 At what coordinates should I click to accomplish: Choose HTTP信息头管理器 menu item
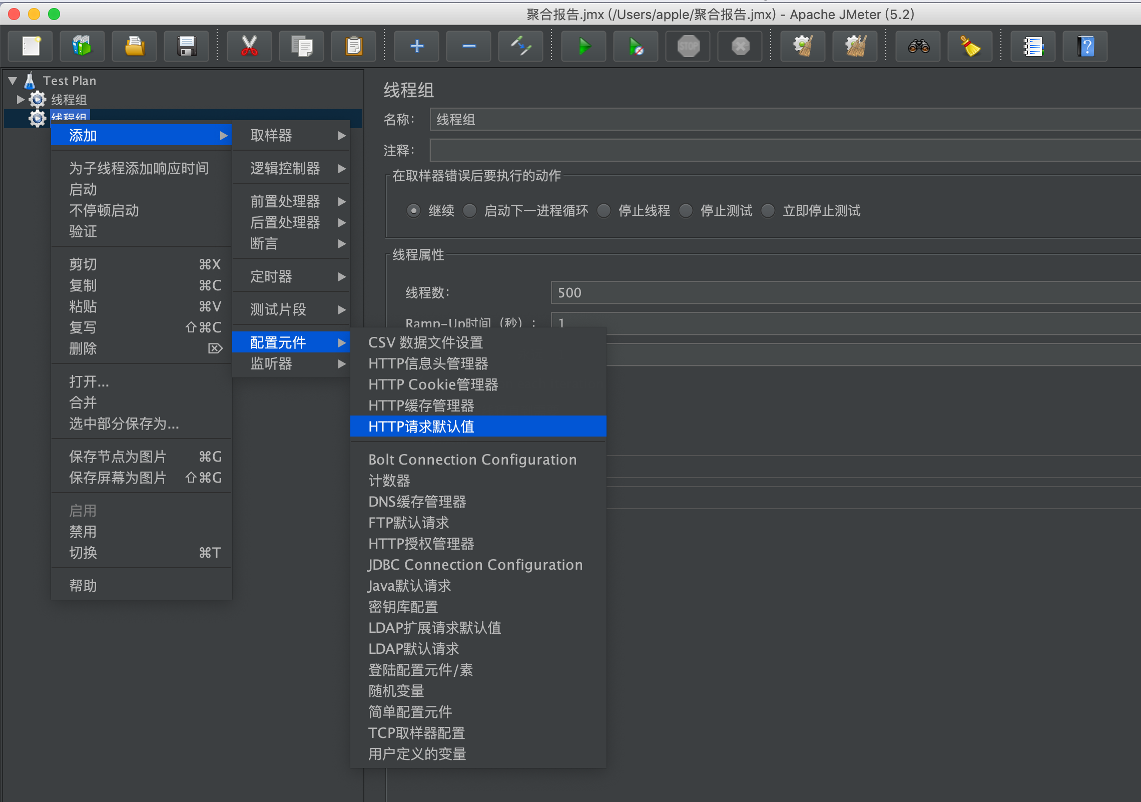point(478,363)
